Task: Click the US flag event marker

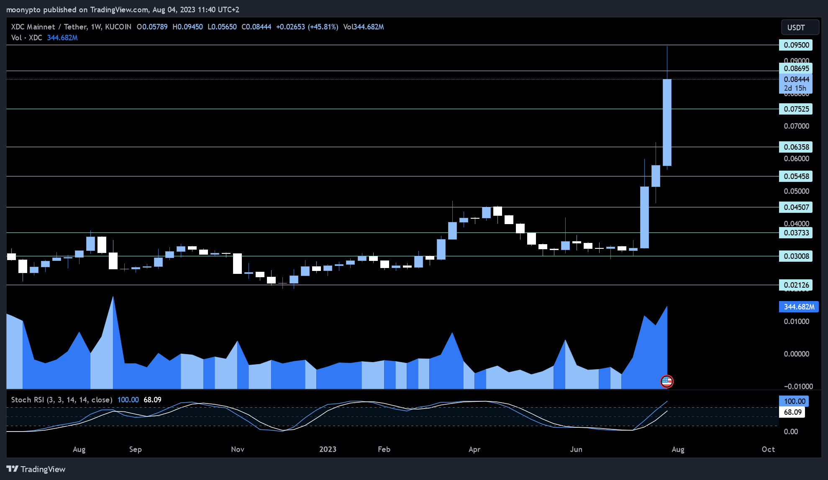Action: (x=667, y=381)
